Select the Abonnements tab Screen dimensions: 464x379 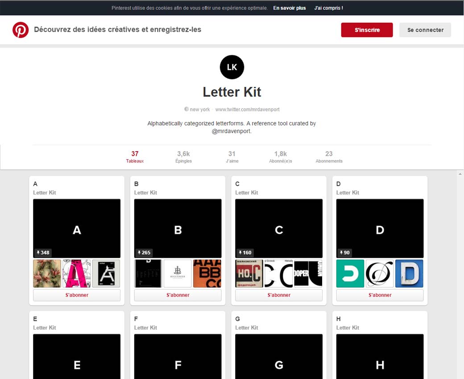click(329, 157)
